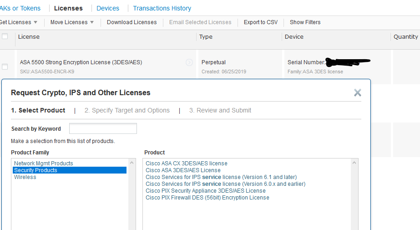The height and width of the screenshot is (230, 420).
Task: Switch to the Devices tab
Action: click(x=108, y=8)
